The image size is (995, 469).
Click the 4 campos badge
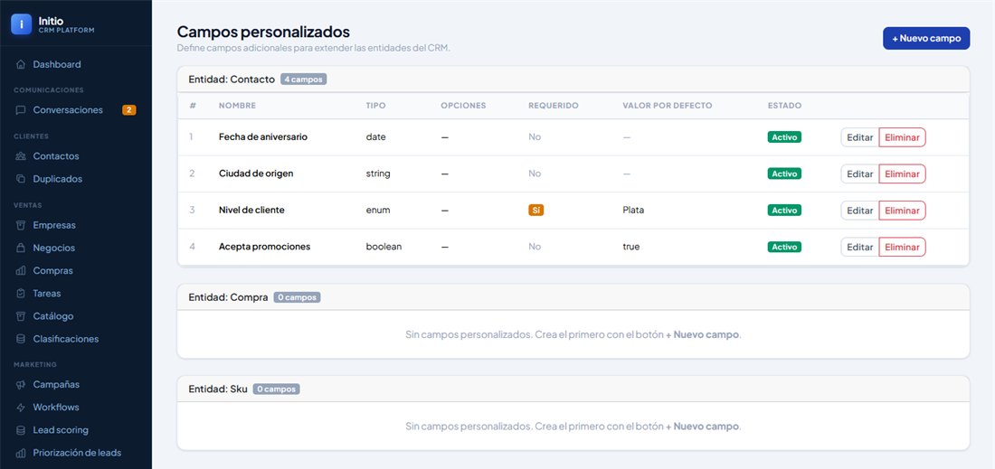coord(303,80)
